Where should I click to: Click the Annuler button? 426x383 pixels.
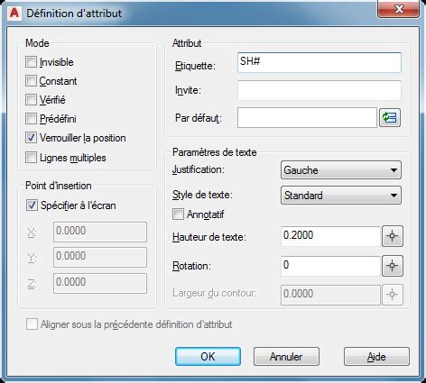click(x=286, y=357)
